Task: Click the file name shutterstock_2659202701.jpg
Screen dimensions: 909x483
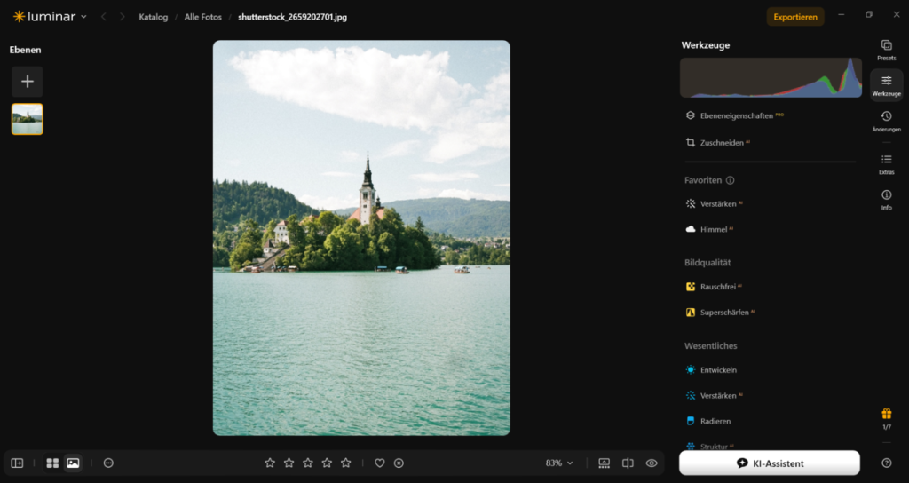Action: tap(292, 17)
